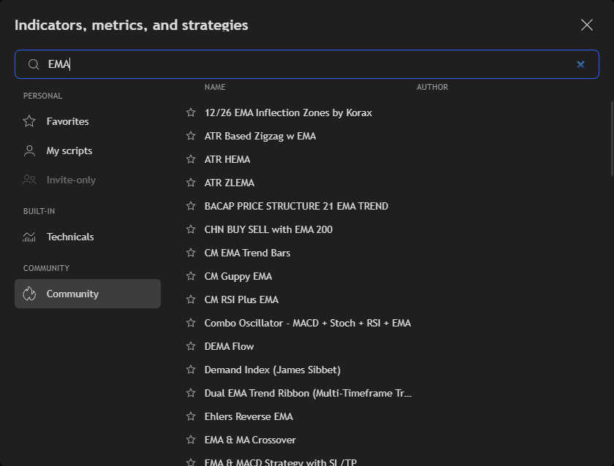The image size is (614, 466).
Task: Switch to Technicals built-in indicators
Action: click(88, 237)
